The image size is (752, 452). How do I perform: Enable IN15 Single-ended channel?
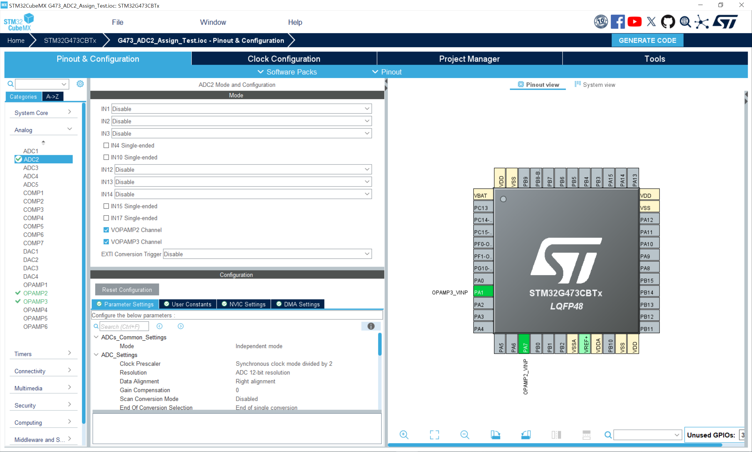(x=106, y=206)
